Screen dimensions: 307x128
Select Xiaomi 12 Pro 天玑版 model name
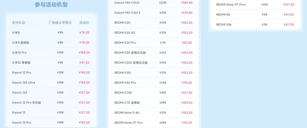pyautogui.click(x=26, y=103)
